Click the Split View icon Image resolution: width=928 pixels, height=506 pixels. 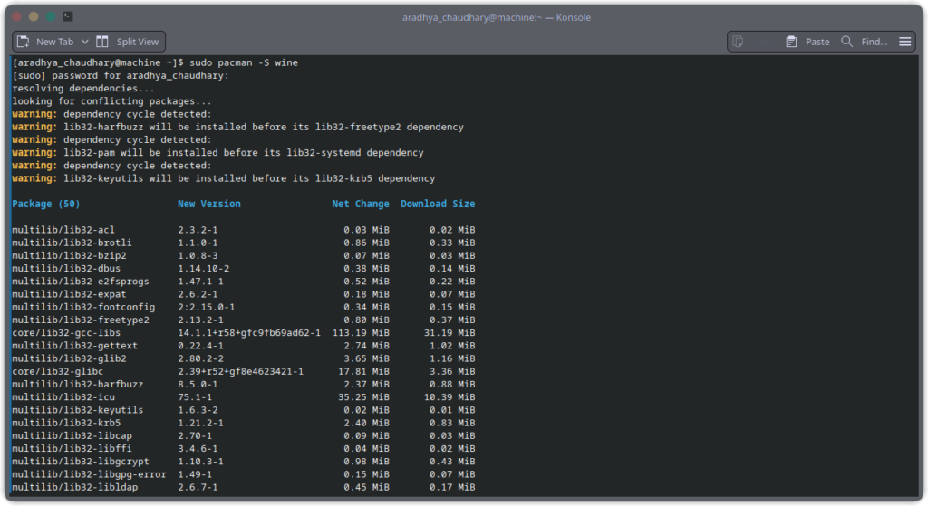[x=102, y=42]
